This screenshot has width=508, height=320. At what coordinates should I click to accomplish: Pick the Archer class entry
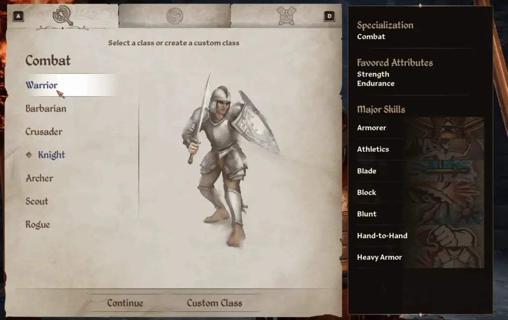click(x=39, y=178)
